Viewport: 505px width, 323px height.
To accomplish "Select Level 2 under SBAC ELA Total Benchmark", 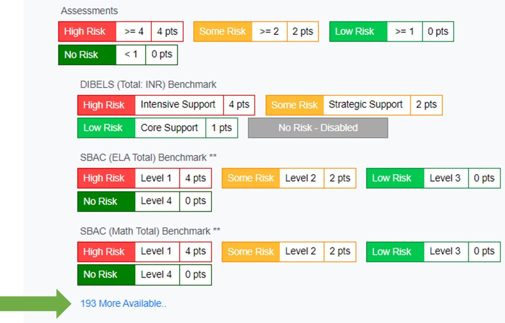I will [301, 178].
